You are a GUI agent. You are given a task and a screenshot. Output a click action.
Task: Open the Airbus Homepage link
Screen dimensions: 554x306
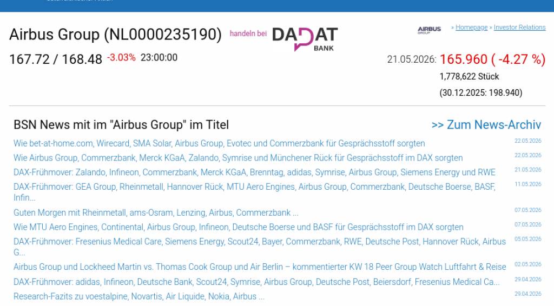pos(471,27)
